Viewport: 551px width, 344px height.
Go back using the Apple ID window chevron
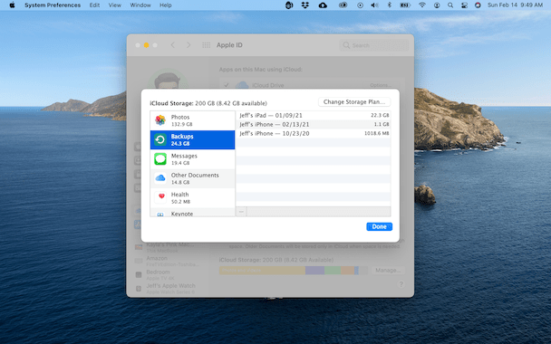tap(173, 45)
